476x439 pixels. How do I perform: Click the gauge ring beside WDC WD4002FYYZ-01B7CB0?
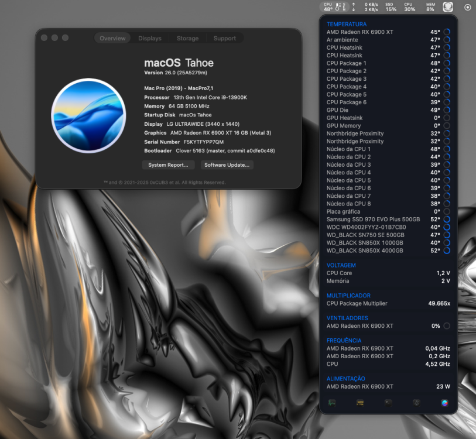447,227
